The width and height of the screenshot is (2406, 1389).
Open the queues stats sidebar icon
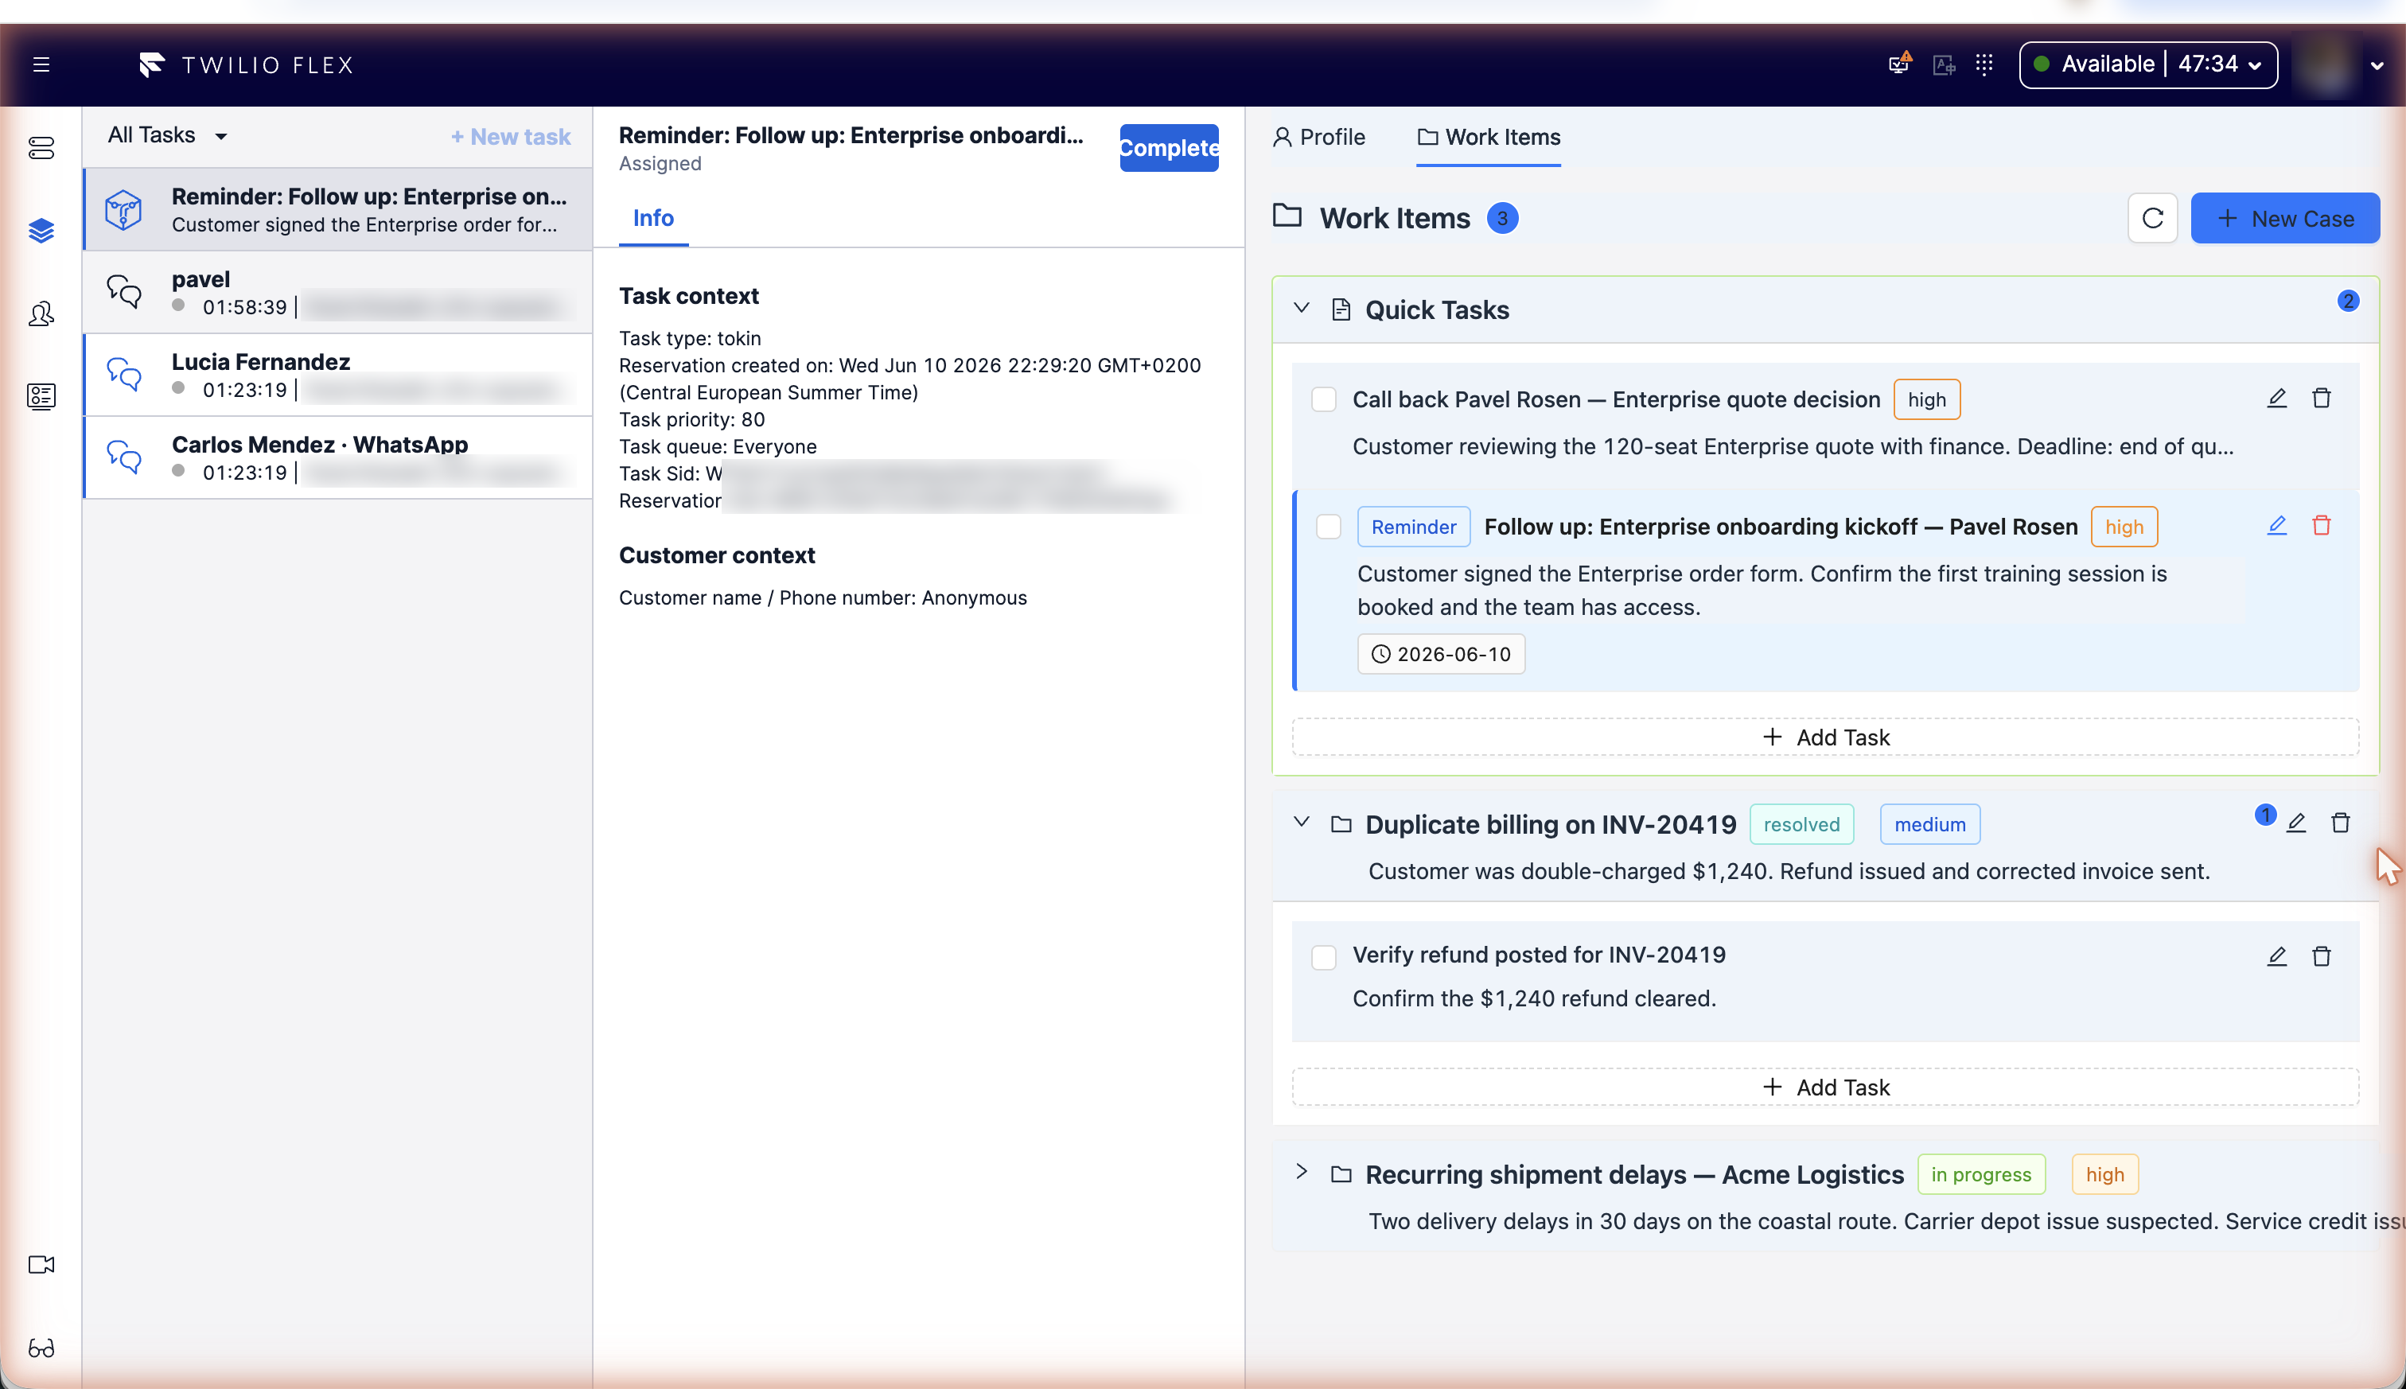point(41,149)
